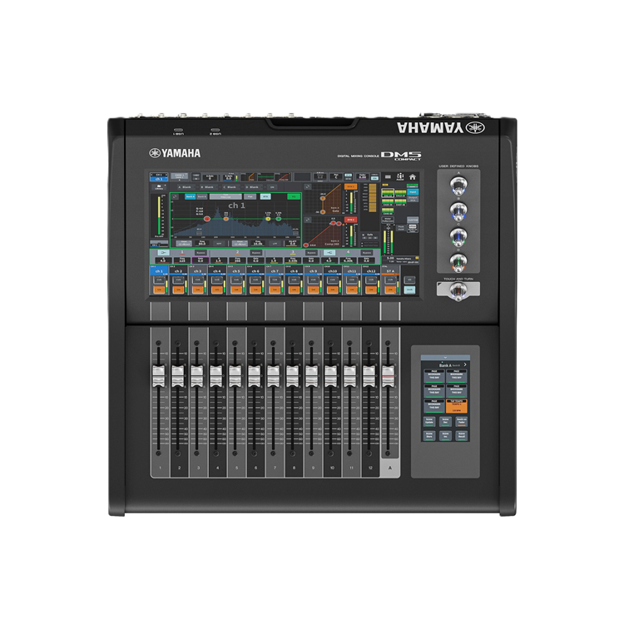Screen dimensions: 624x624
Task: Open the EQ type selector beside Bank B
Action: point(225,196)
